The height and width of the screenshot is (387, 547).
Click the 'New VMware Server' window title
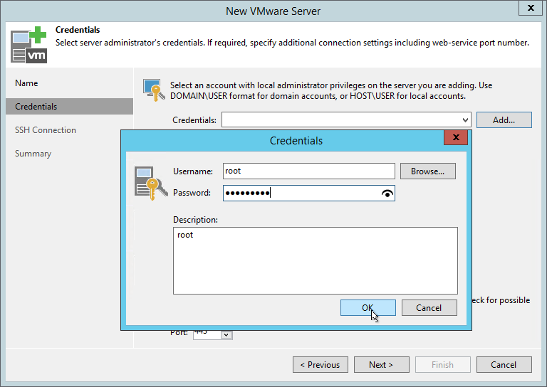point(273,11)
